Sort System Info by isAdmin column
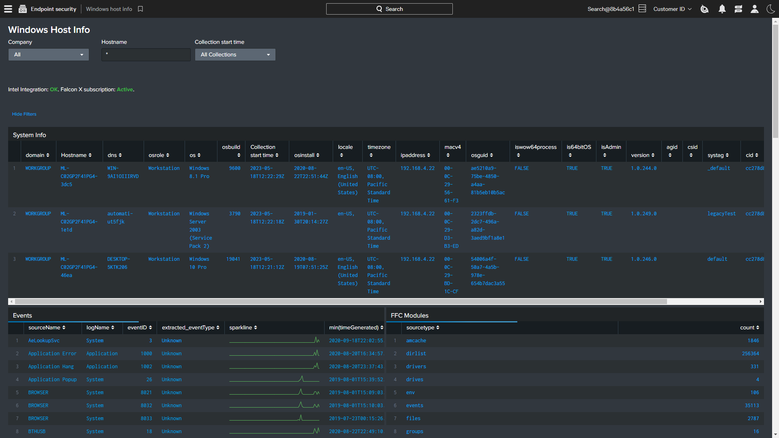The width and height of the screenshot is (779, 438). [611, 151]
